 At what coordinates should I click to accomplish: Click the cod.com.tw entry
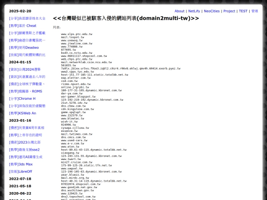(69, 81)
